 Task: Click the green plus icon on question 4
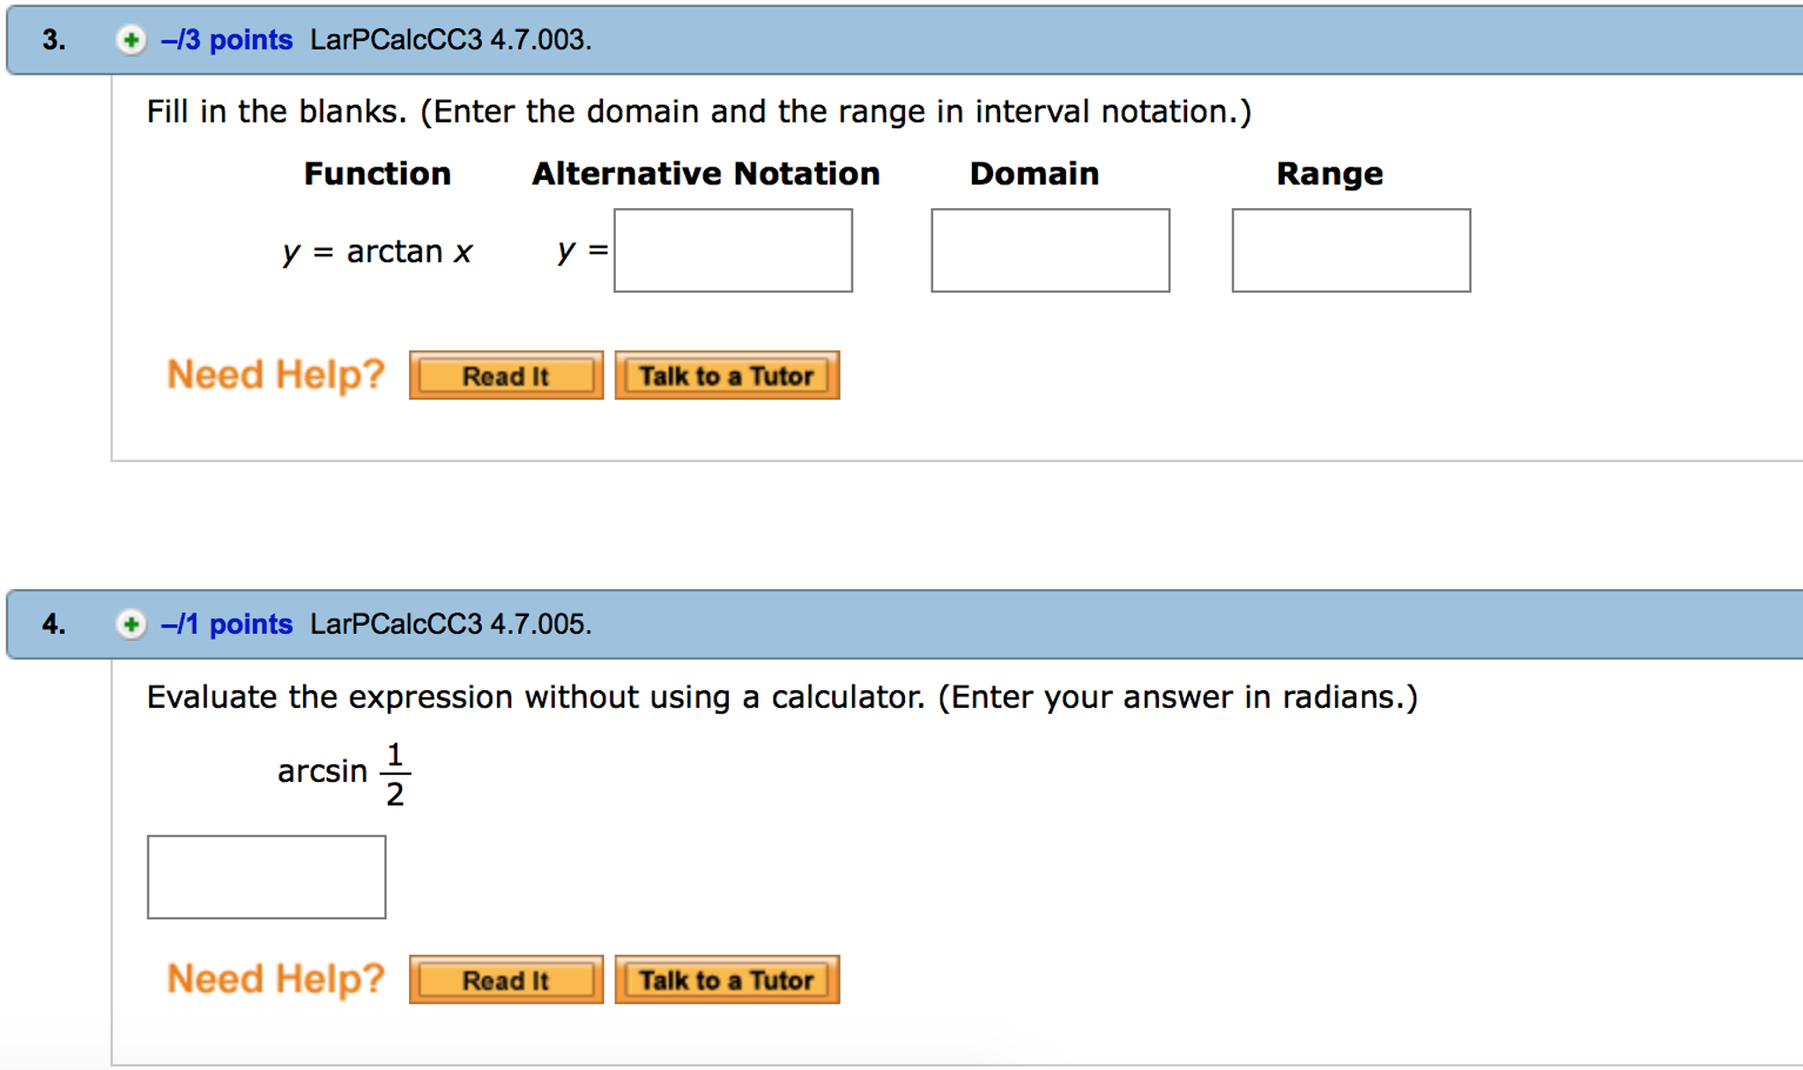point(130,625)
